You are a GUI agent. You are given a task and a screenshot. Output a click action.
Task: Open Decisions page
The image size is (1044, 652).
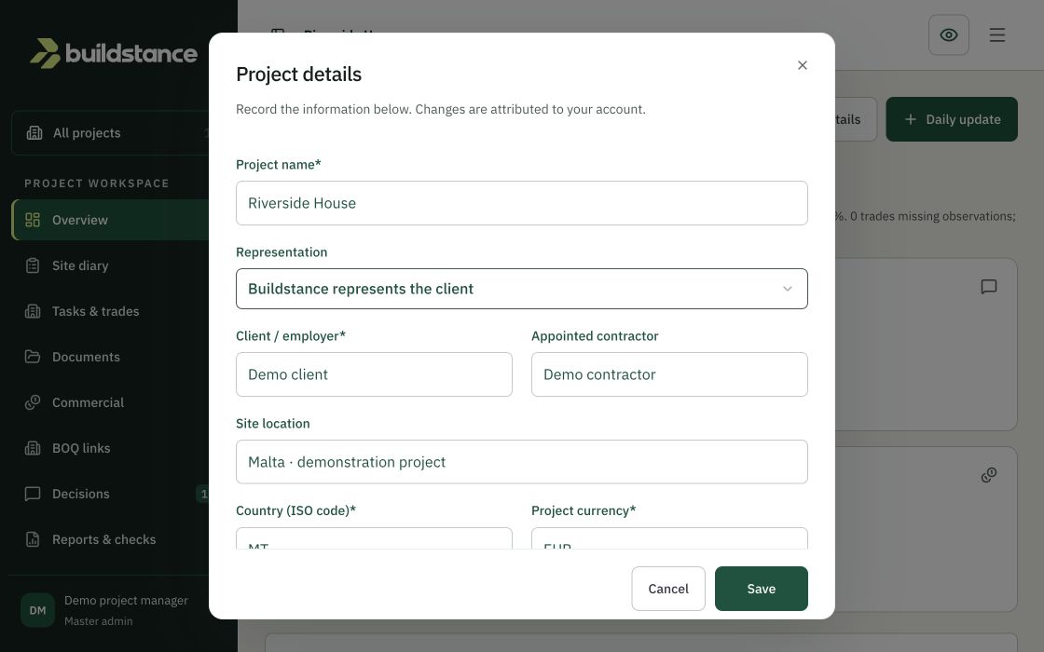coord(111,495)
